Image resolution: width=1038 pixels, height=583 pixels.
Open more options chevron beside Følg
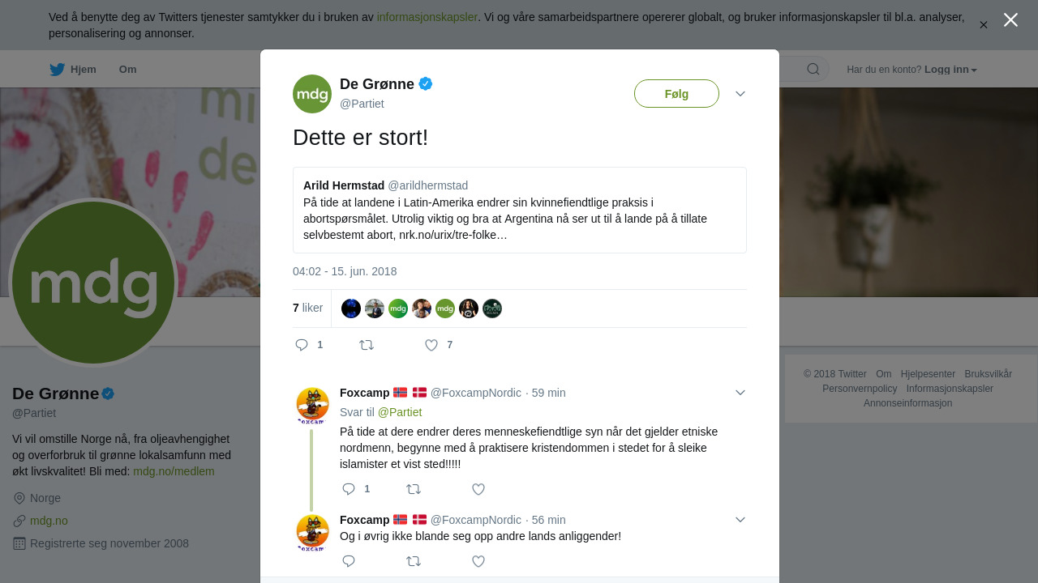tap(740, 94)
